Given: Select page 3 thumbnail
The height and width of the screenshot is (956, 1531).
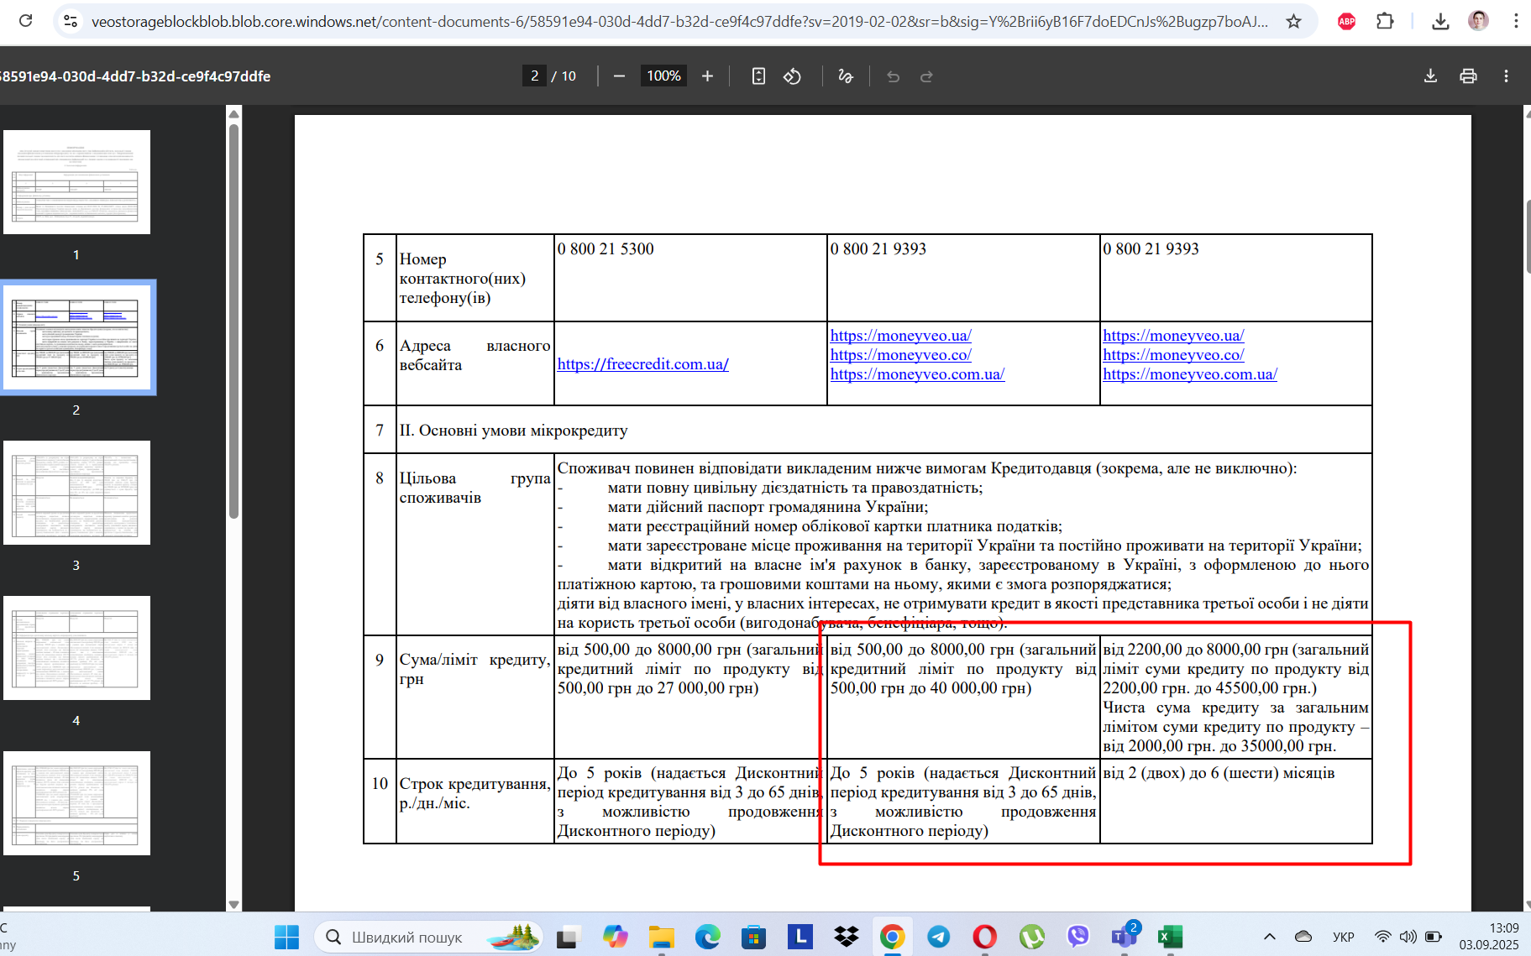Looking at the screenshot, I should (x=76, y=493).
